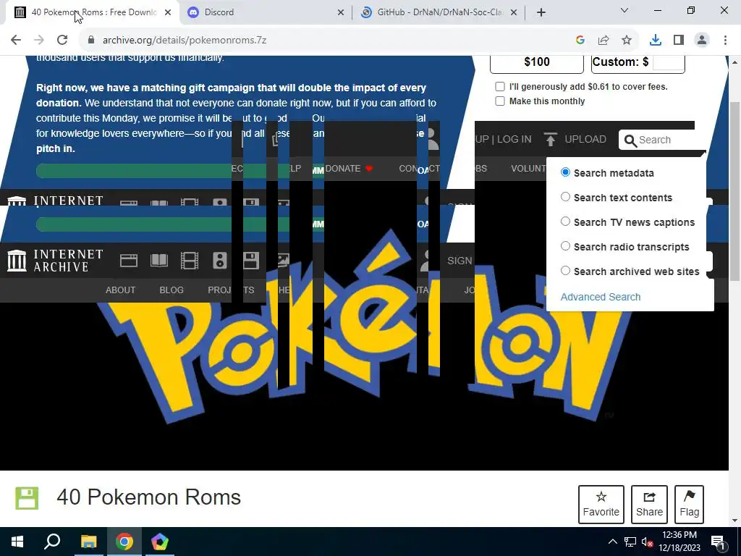Click the Google icon in the address bar
741x556 pixels.
point(580,40)
